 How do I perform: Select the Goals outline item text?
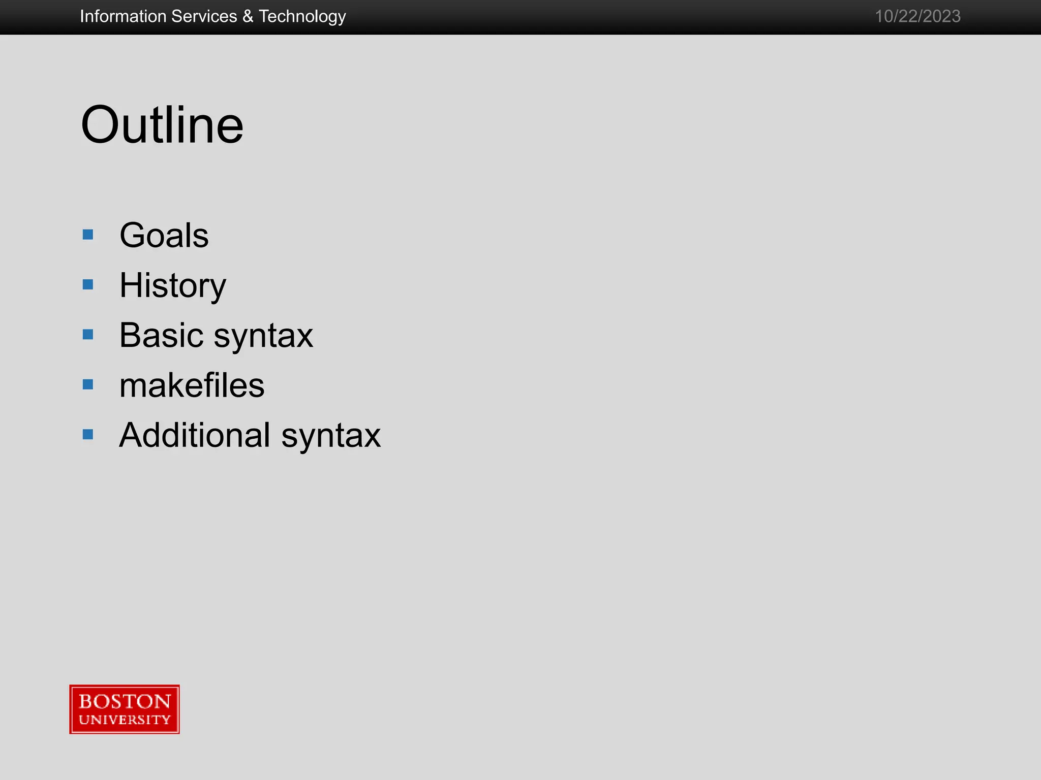(164, 235)
